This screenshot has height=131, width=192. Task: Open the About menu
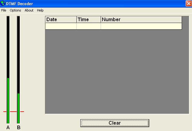29,10
